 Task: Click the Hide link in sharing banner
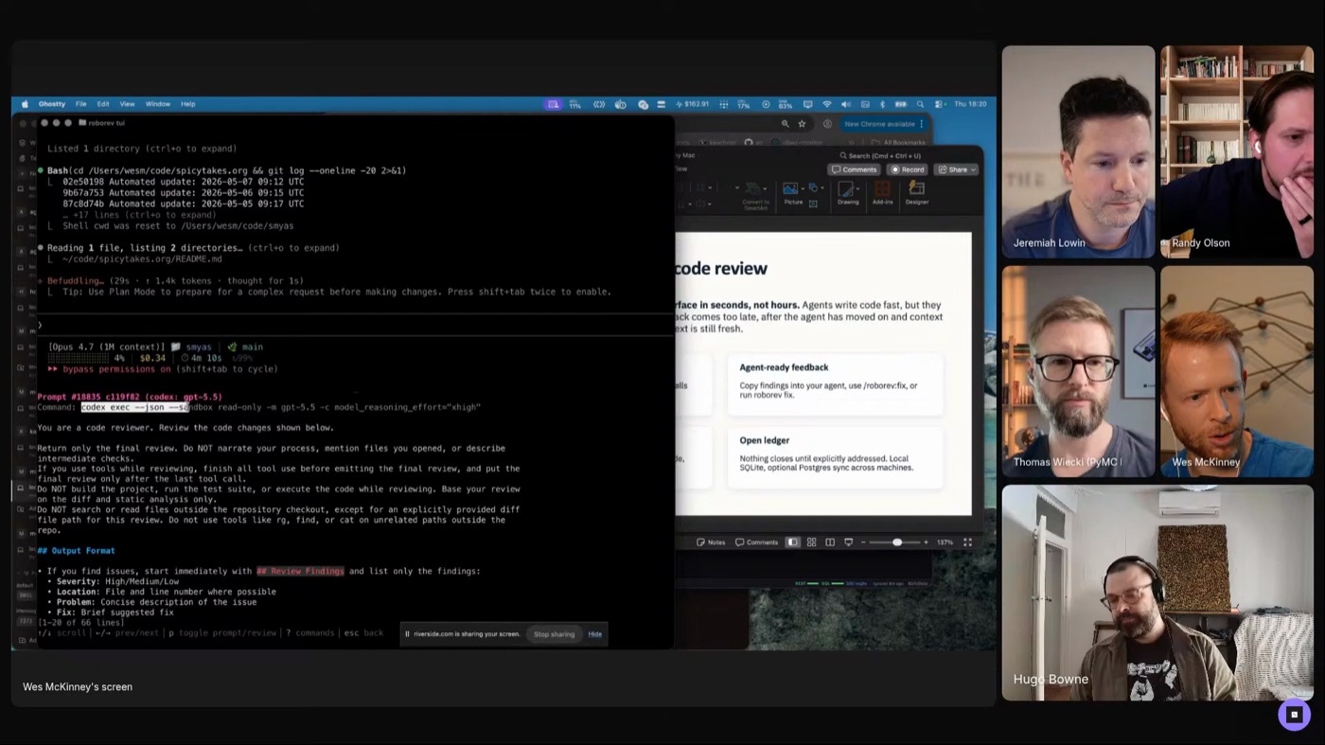594,634
